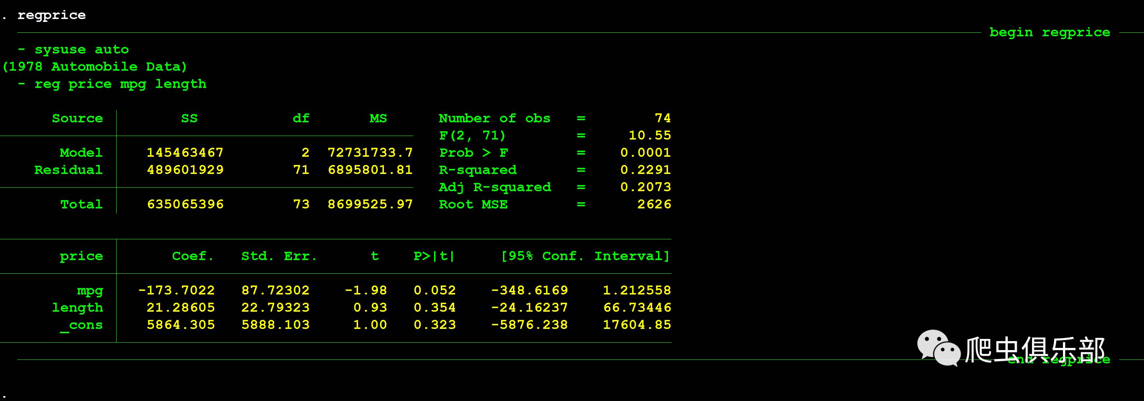Click the 'sysuse auto' command line
The height and width of the screenshot is (401, 1144).
coord(82,49)
